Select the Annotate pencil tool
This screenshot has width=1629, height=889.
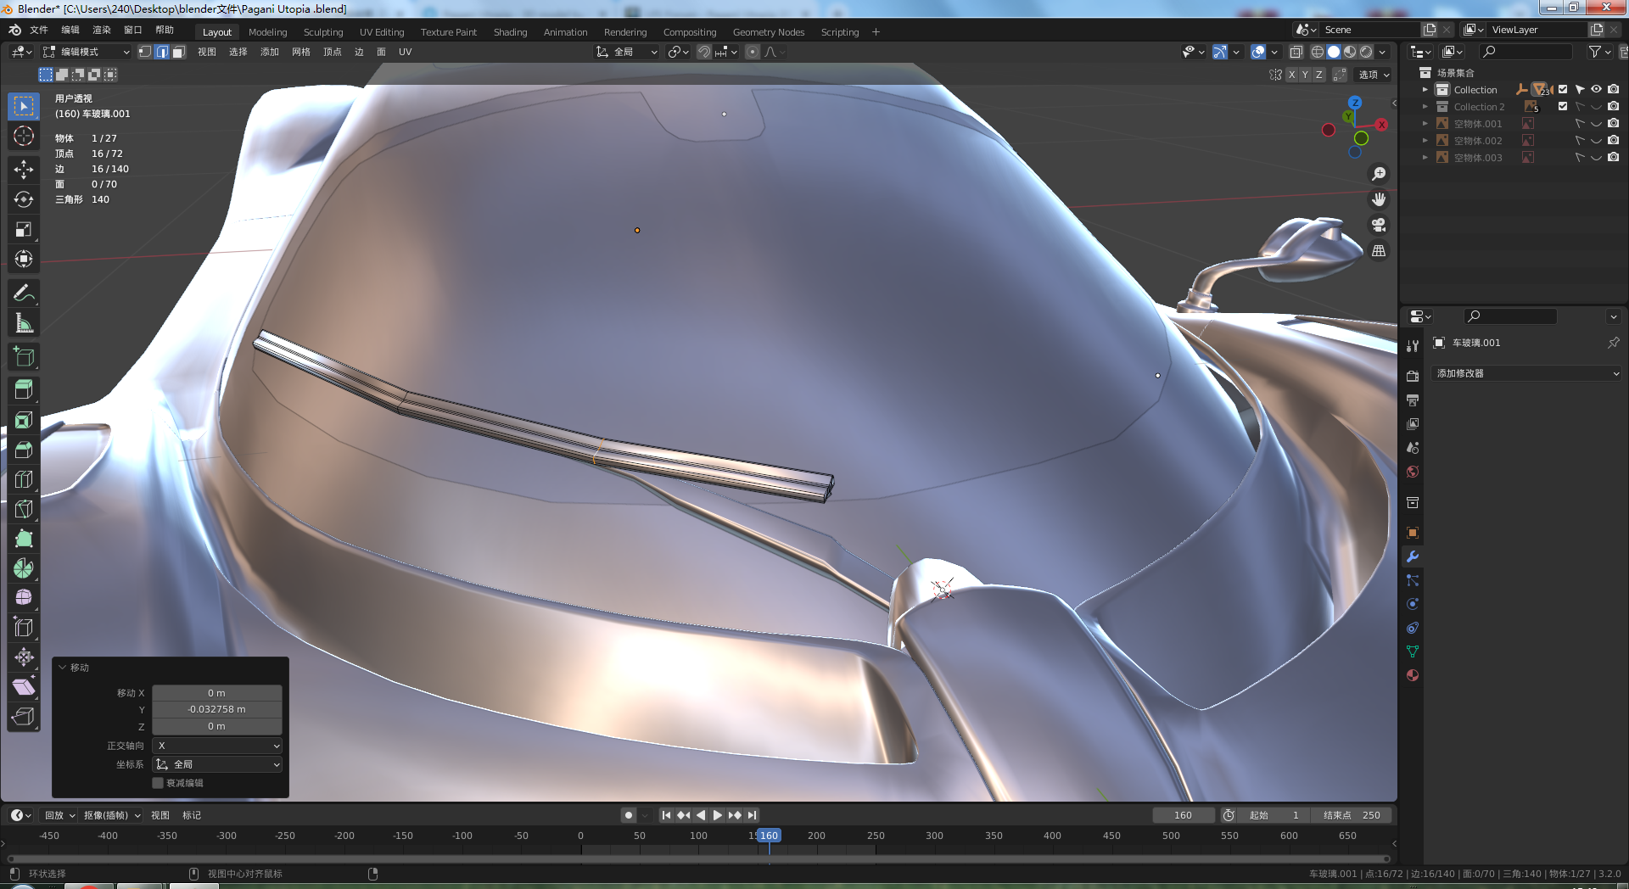[x=24, y=294]
